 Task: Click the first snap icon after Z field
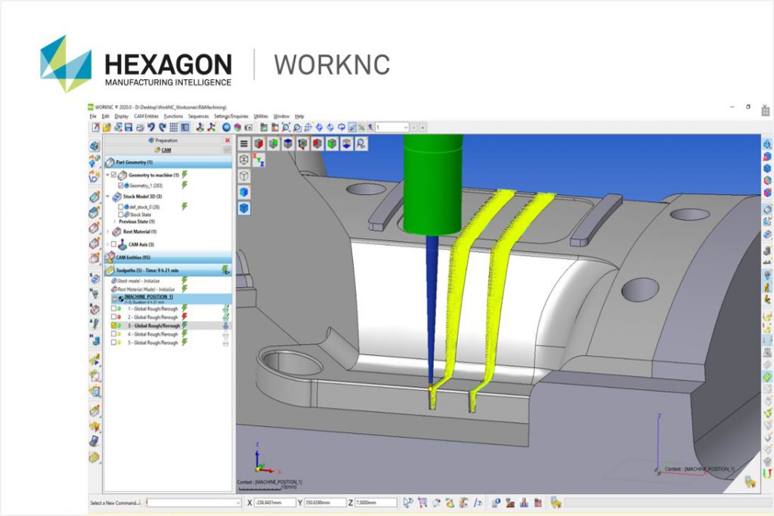coord(407,502)
